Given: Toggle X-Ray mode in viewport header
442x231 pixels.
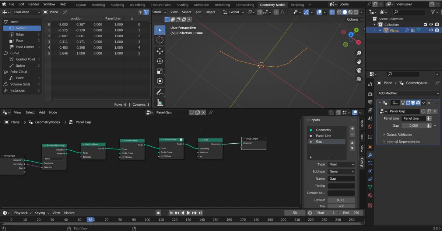Looking at the screenshot, I should click(332, 12).
